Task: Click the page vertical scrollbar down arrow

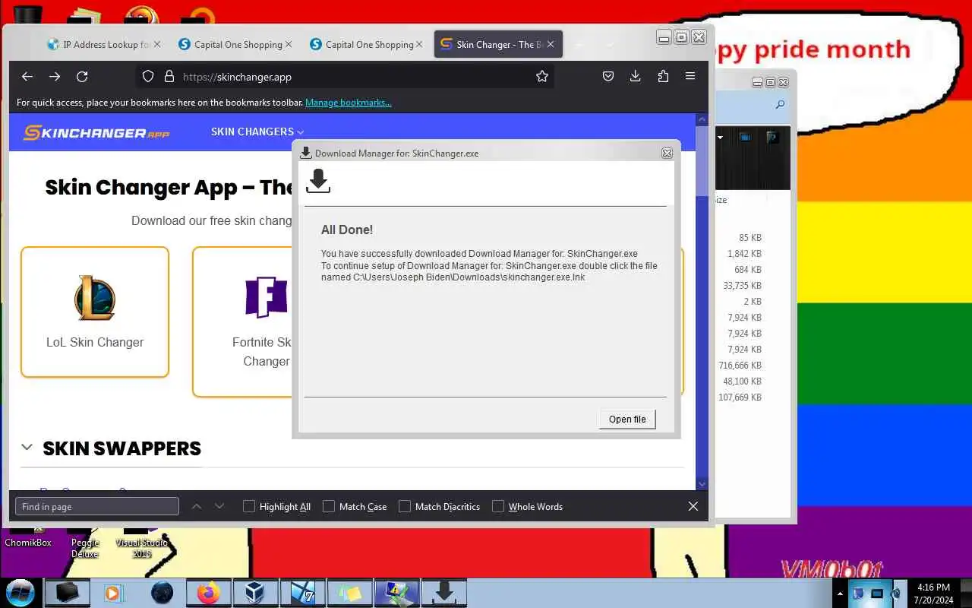Action: pos(702,484)
